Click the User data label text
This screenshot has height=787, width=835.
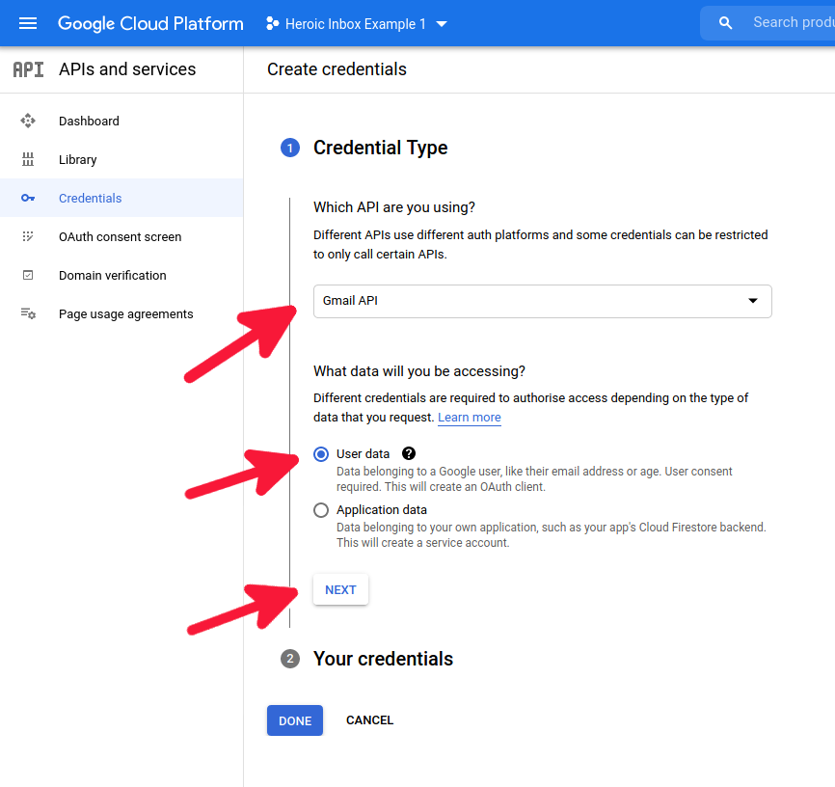coord(363,454)
